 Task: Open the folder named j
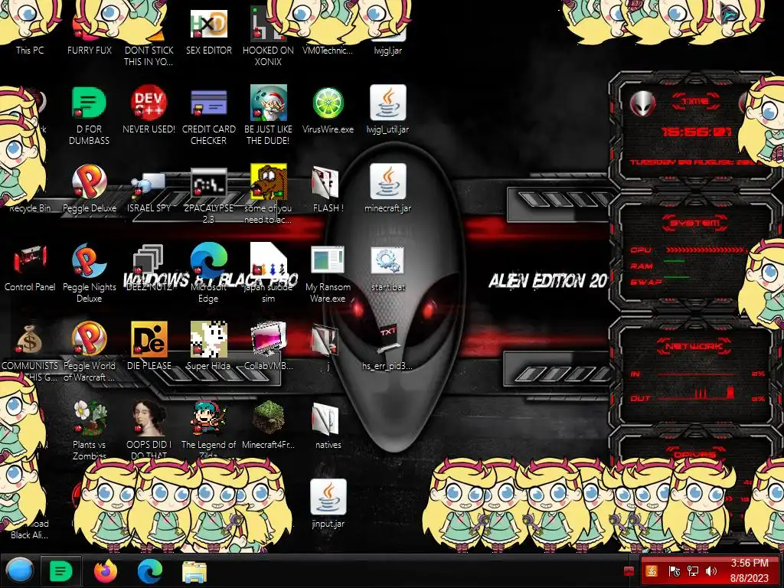(x=325, y=340)
